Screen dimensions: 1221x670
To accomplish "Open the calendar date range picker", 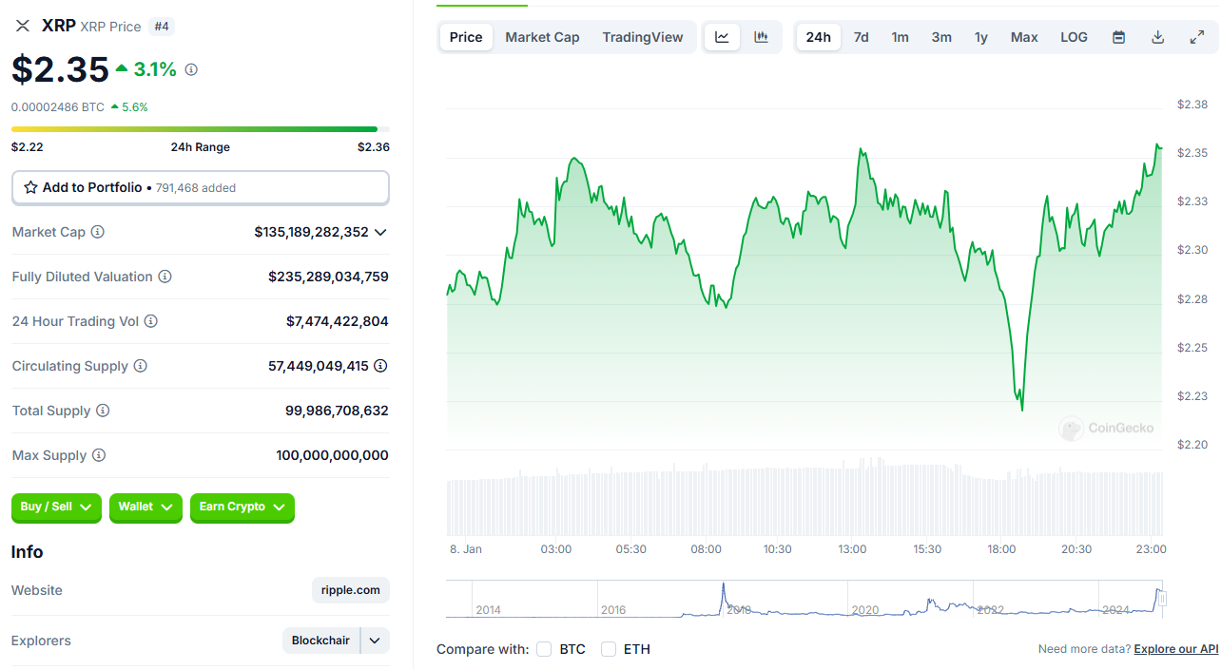I will [1119, 37].
